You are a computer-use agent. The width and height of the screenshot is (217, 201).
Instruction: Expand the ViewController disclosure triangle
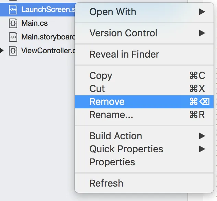click(2, 51)
